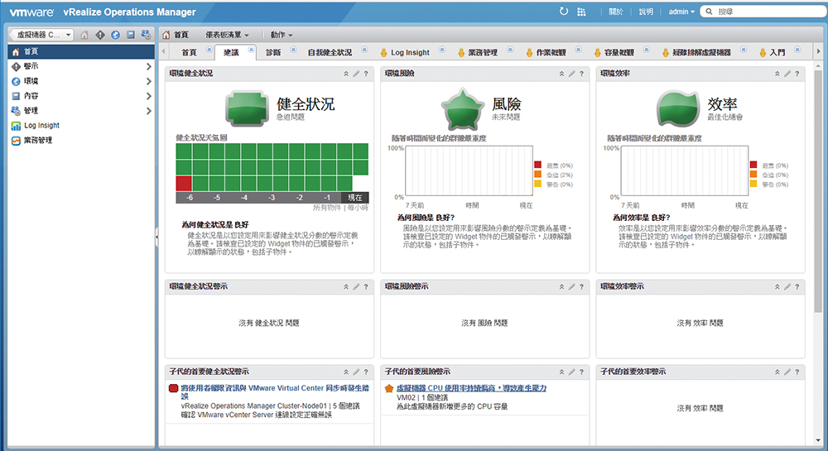Click the green efficiency badge
The image size is (828, 451).
tap(677, 108)
